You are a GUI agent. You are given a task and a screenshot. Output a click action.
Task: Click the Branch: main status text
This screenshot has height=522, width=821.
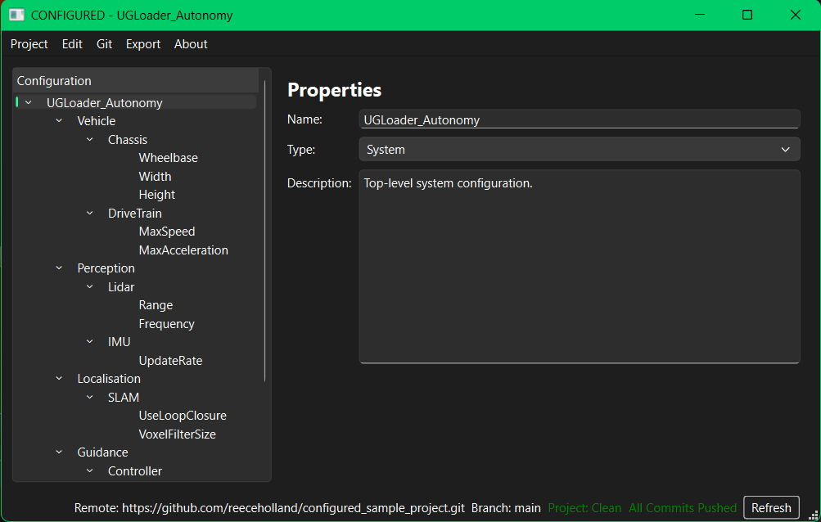(x=506, y=508)
